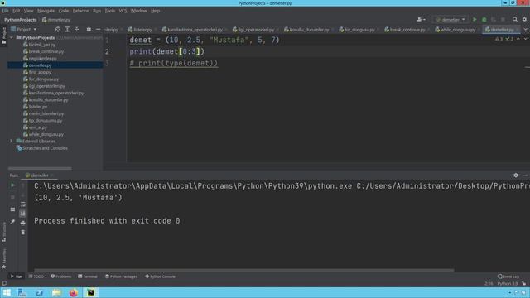Open the Problems tool window
Viewport: 530px width, 298px height.
tap(61, 276)
